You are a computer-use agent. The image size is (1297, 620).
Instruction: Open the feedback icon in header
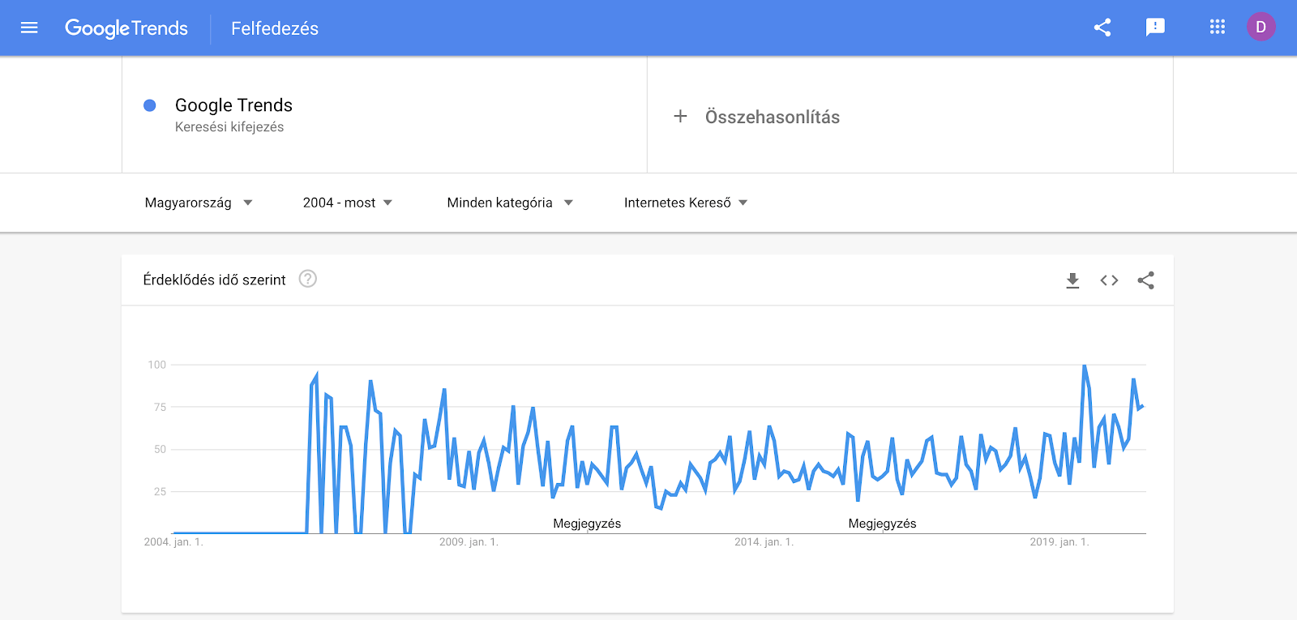point(1155,28)
